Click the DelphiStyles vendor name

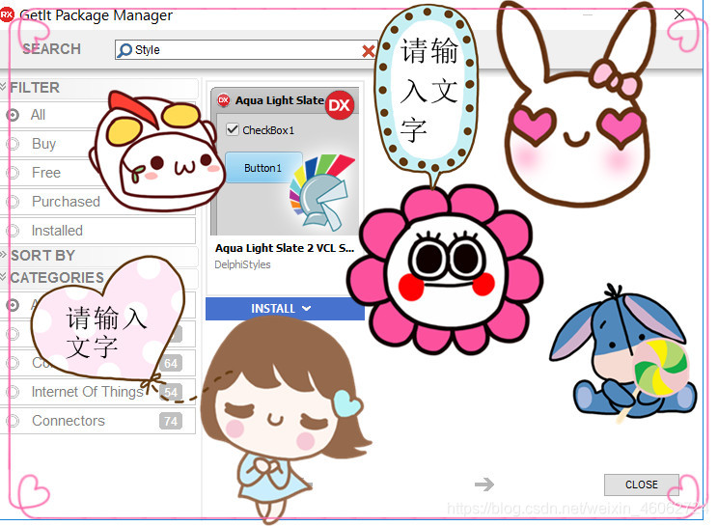tap(242, 264)
